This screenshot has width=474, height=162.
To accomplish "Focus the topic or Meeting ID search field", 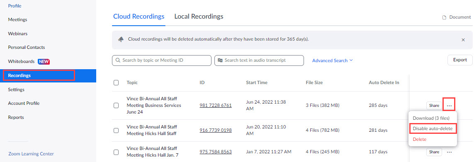I will (162, 60).
